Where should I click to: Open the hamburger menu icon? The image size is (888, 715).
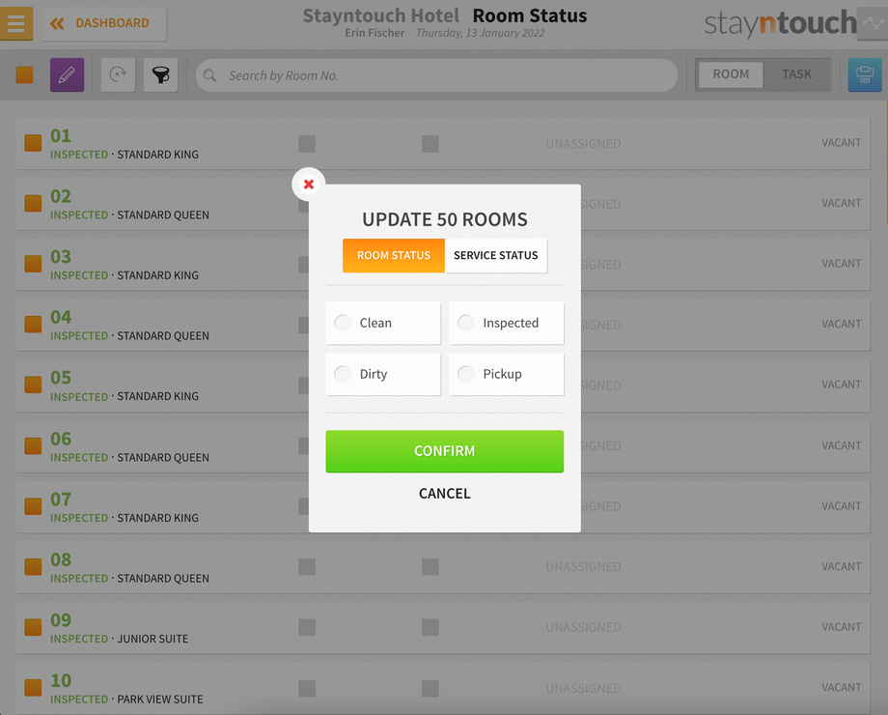(15, 23)
